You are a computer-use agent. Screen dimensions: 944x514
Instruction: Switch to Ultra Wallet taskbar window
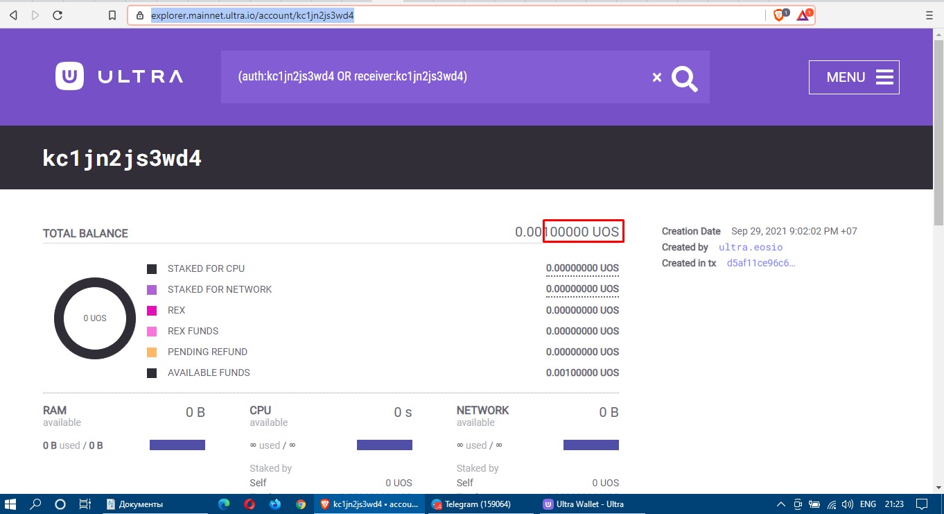591,504
